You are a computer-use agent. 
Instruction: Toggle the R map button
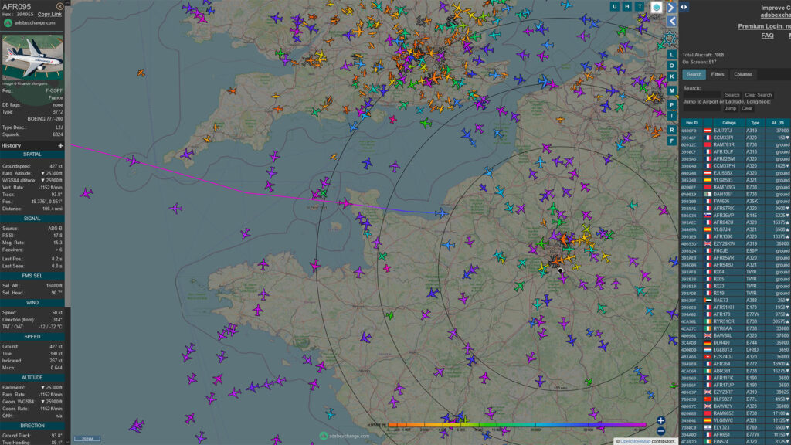coord(671,130)
